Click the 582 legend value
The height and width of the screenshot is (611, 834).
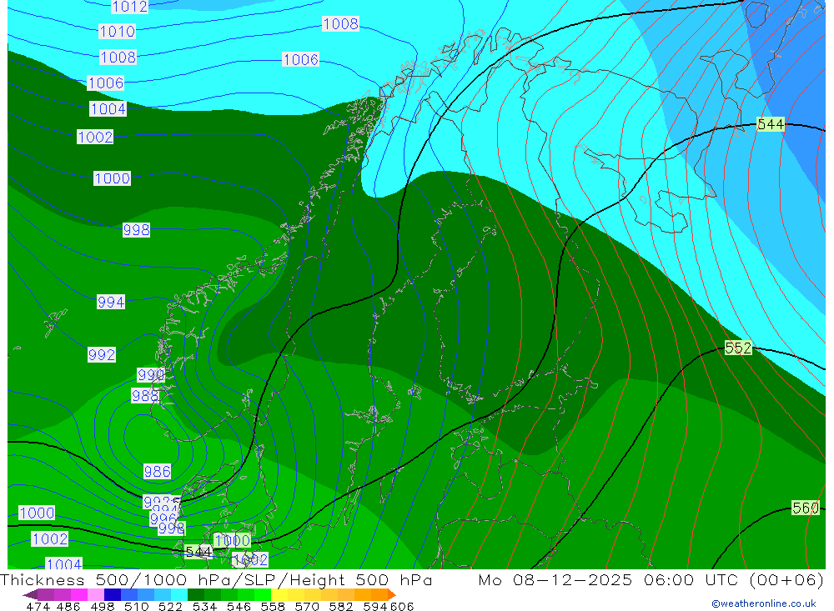click(x=341, y=606)
